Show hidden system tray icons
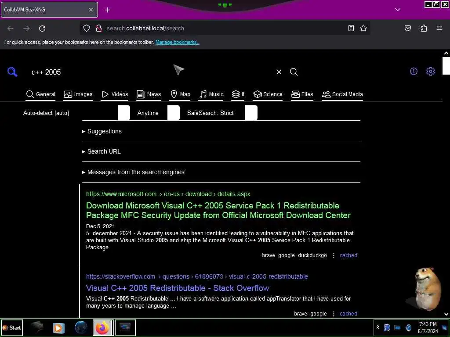The width and height of the screenshot is (450, 337). click(x=377, y=327)
